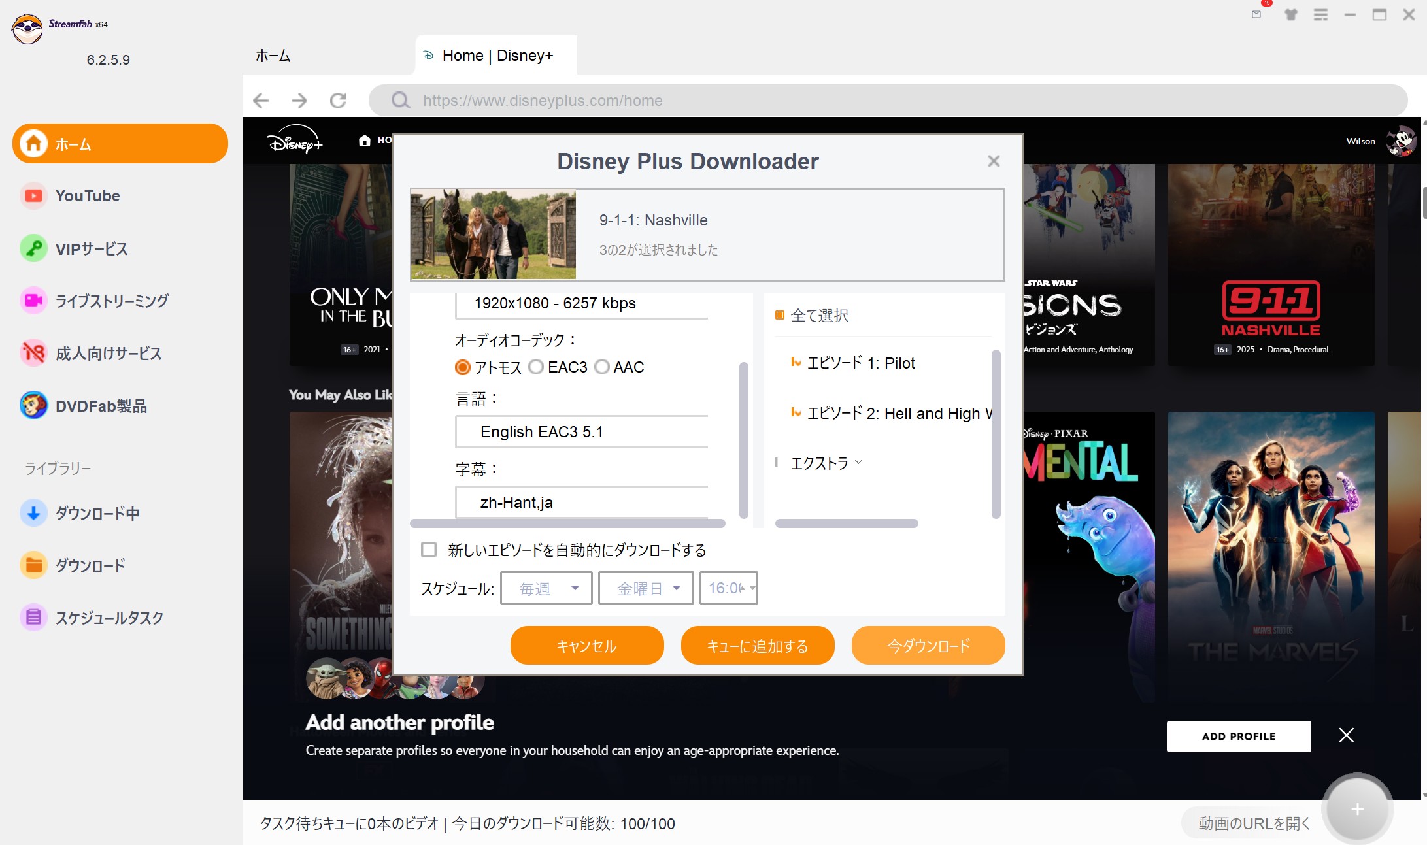Select the EAC3 audio codec option
The image size is (1427, 845).
[537, 367]
